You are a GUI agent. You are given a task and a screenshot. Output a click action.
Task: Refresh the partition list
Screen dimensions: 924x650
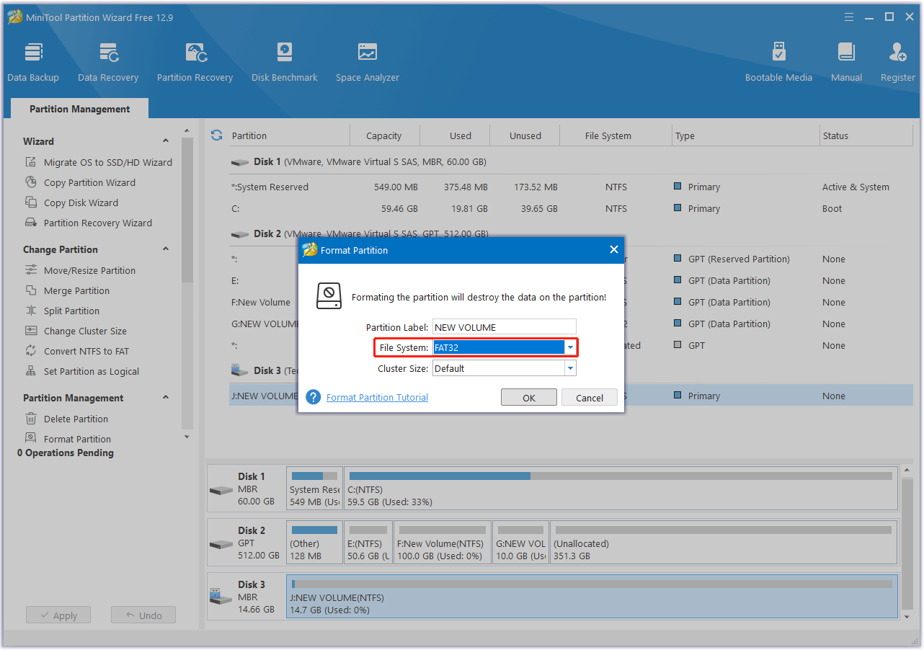(x=216, y=135)
